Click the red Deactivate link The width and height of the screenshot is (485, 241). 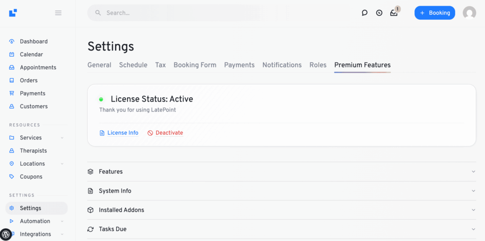pyautogui.click(x=169, y=133)
